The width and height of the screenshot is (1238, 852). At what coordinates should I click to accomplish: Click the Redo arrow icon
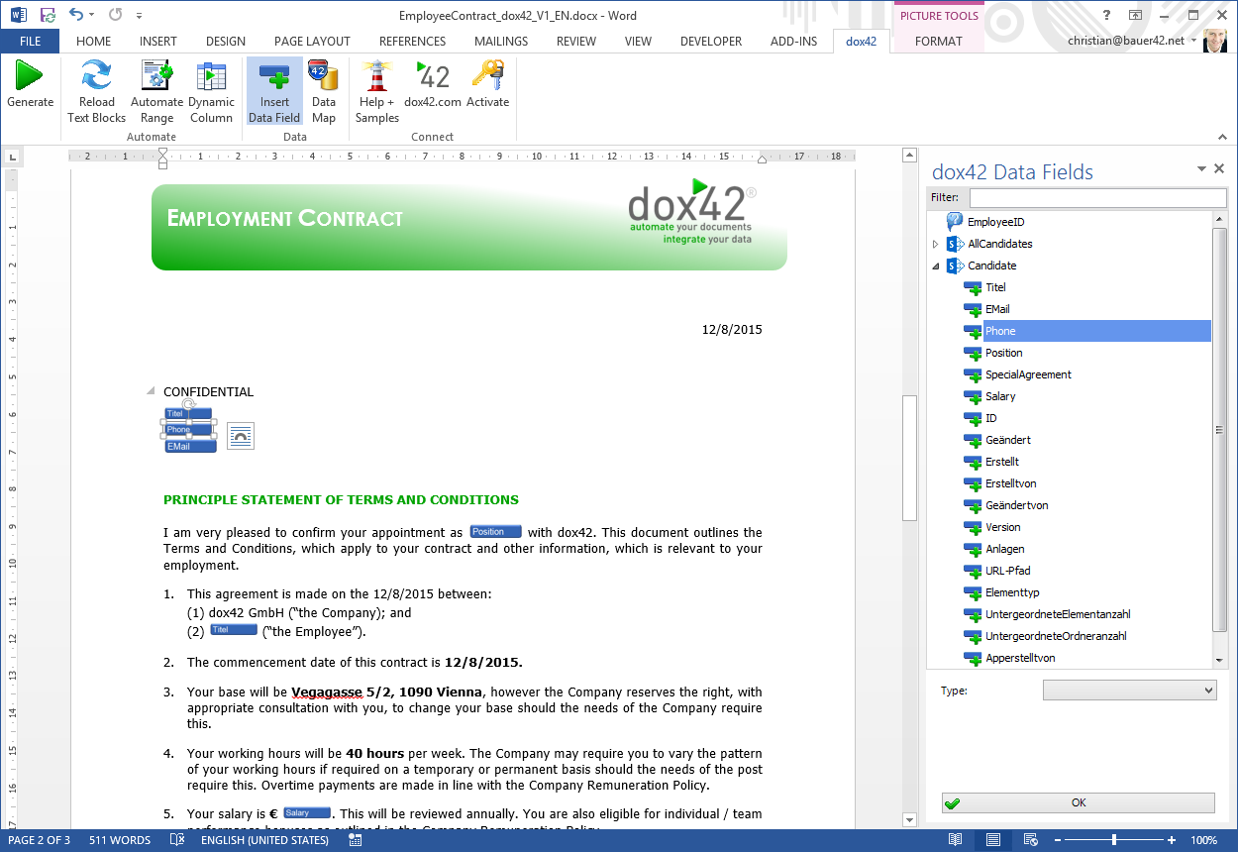click(x=115, y=15)
